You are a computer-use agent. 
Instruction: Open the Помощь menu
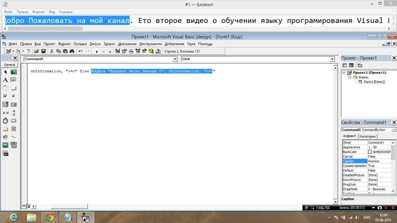[205, 44]
